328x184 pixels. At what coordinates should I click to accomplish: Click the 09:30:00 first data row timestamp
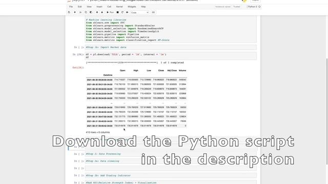[x=99, y=80]
